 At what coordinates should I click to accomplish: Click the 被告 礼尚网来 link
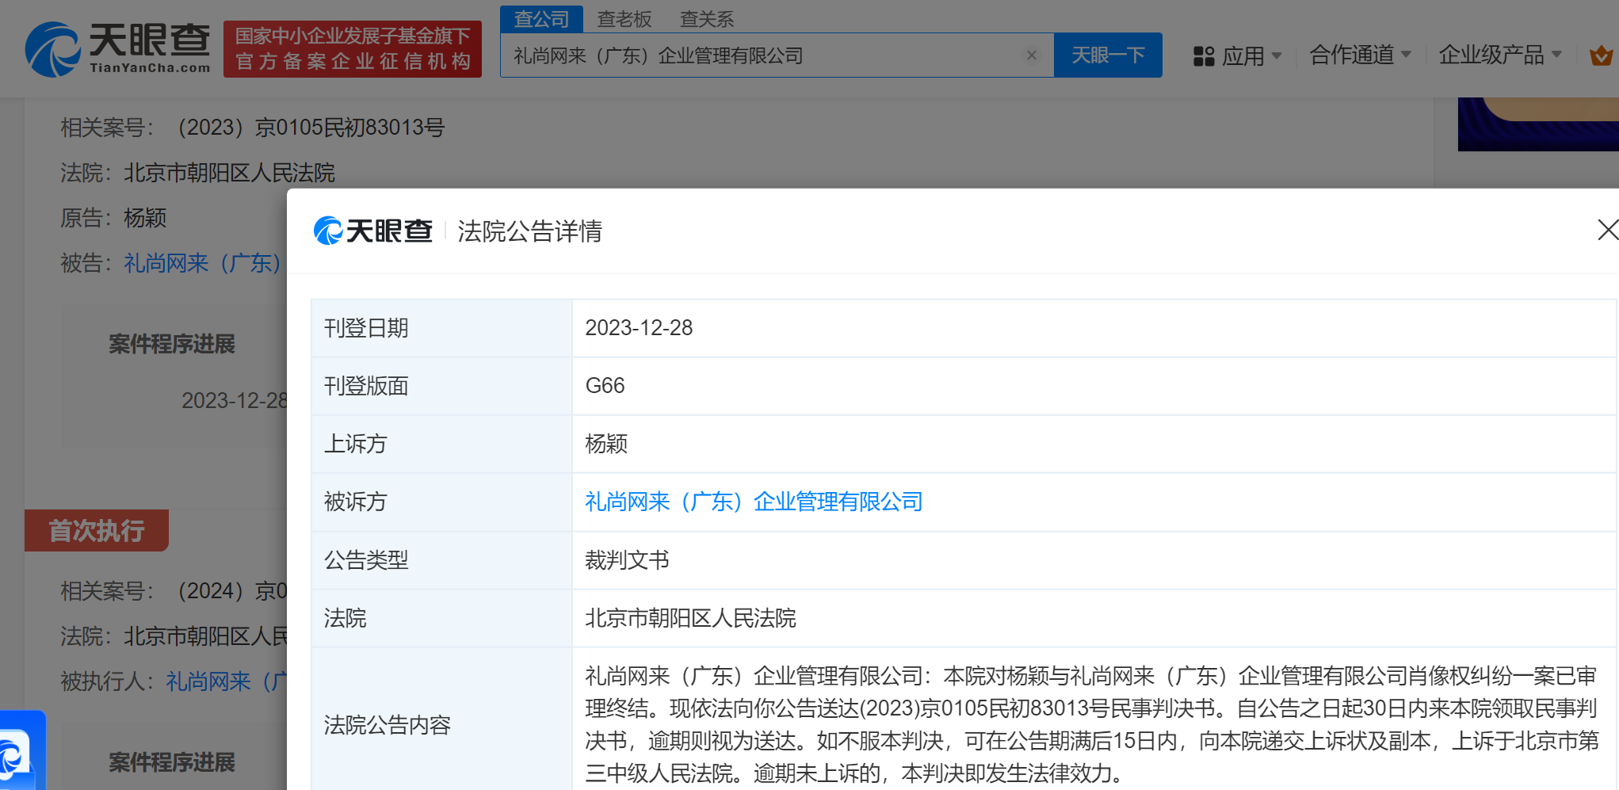tap(203, 263)
